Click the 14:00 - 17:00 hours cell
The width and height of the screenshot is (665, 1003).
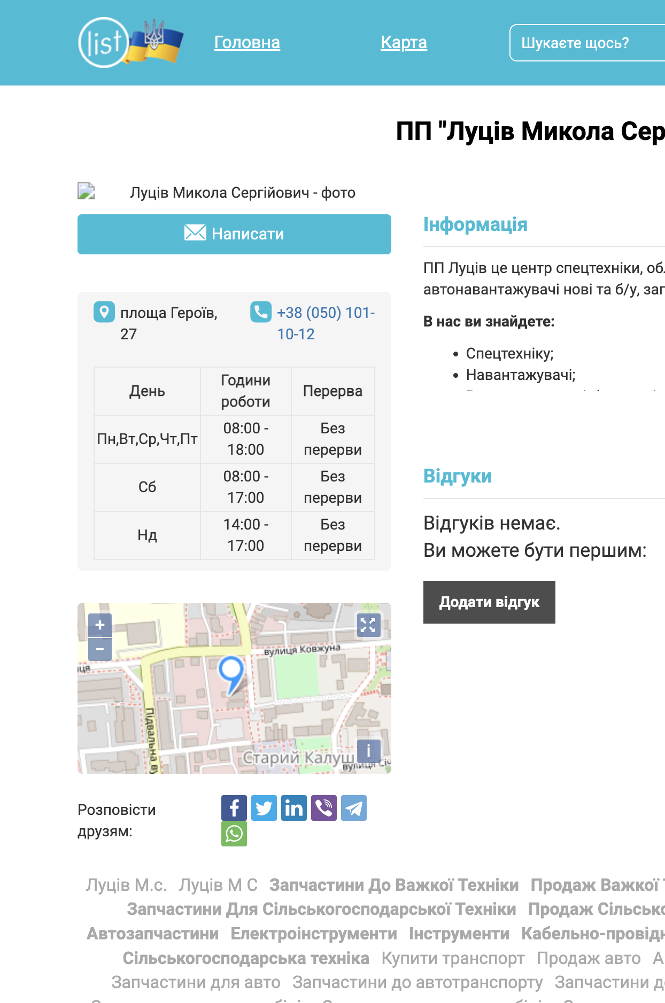(246, 535)
